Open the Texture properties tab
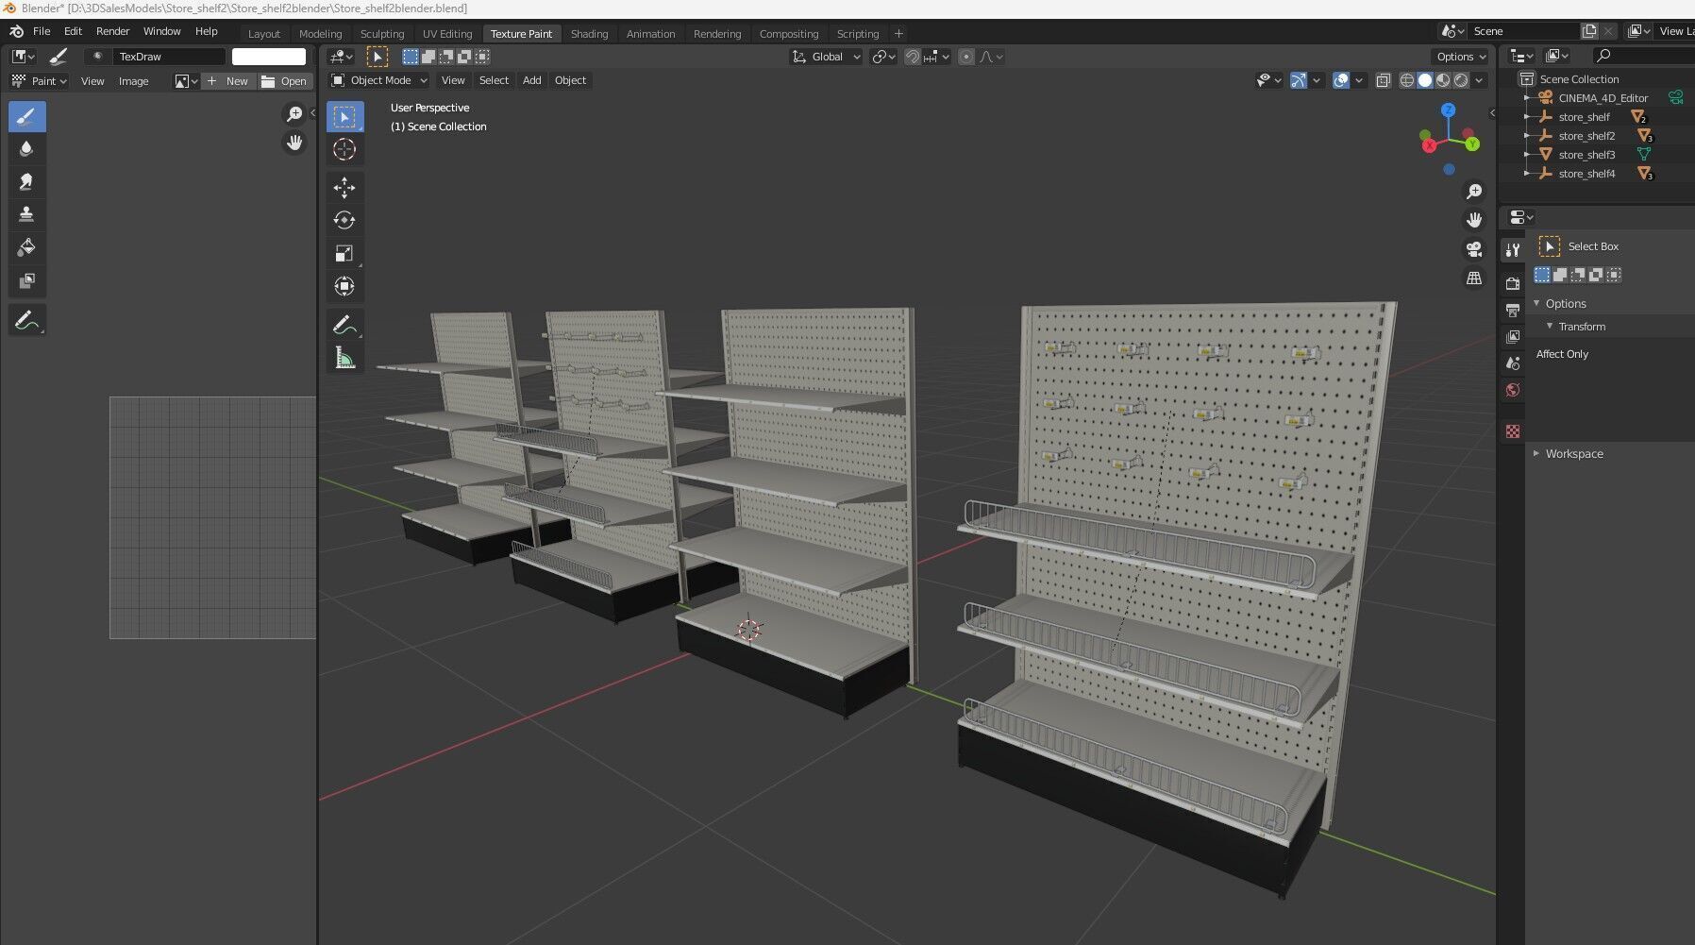Image resolution: width=1695 pixels, height=945 pixels. tap(1513, 430)
